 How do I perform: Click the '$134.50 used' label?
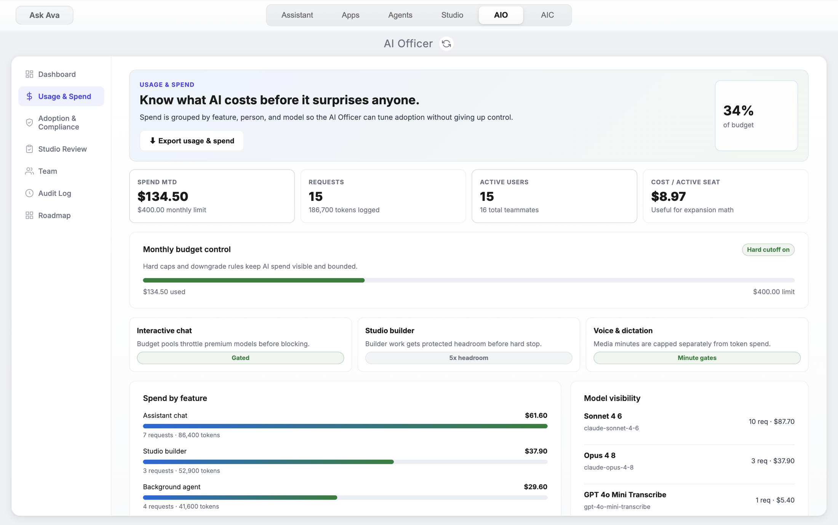pos(164,292)
